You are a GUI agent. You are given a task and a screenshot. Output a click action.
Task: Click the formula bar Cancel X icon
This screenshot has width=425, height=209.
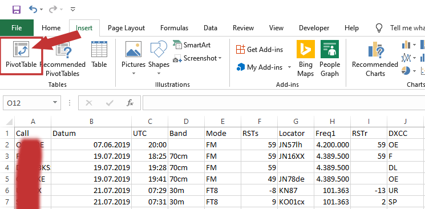(x=89, y=103)
